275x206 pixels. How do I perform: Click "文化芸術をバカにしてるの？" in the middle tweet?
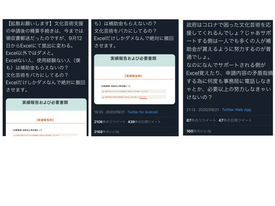(125, 31)
